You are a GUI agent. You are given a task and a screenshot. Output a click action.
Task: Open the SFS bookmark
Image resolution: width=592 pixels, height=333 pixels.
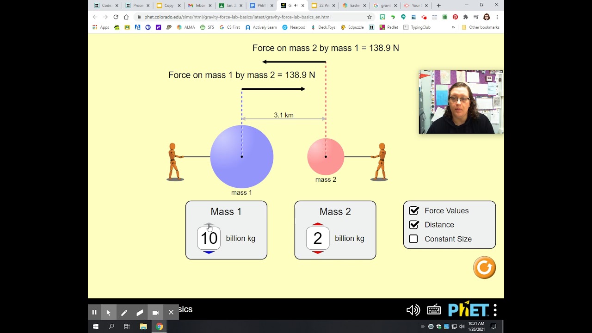(207, 27)
